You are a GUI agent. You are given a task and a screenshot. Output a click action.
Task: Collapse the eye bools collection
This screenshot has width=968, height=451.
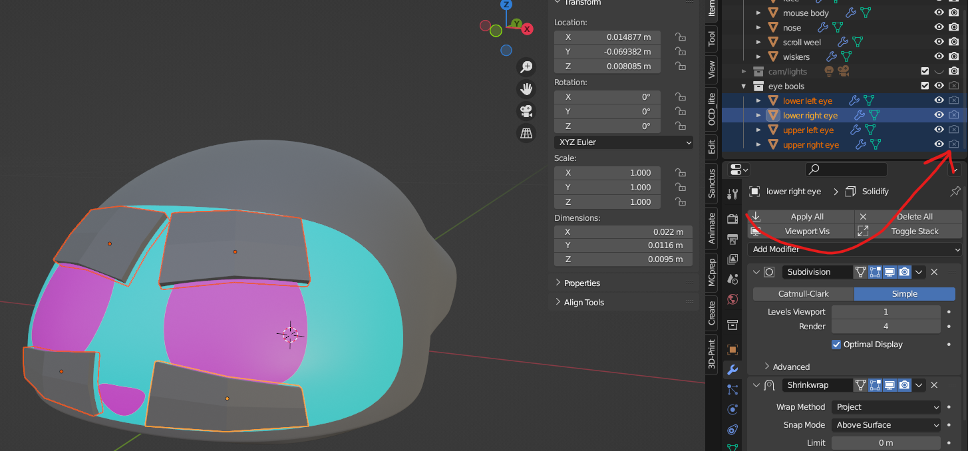[x=744, y=86]
